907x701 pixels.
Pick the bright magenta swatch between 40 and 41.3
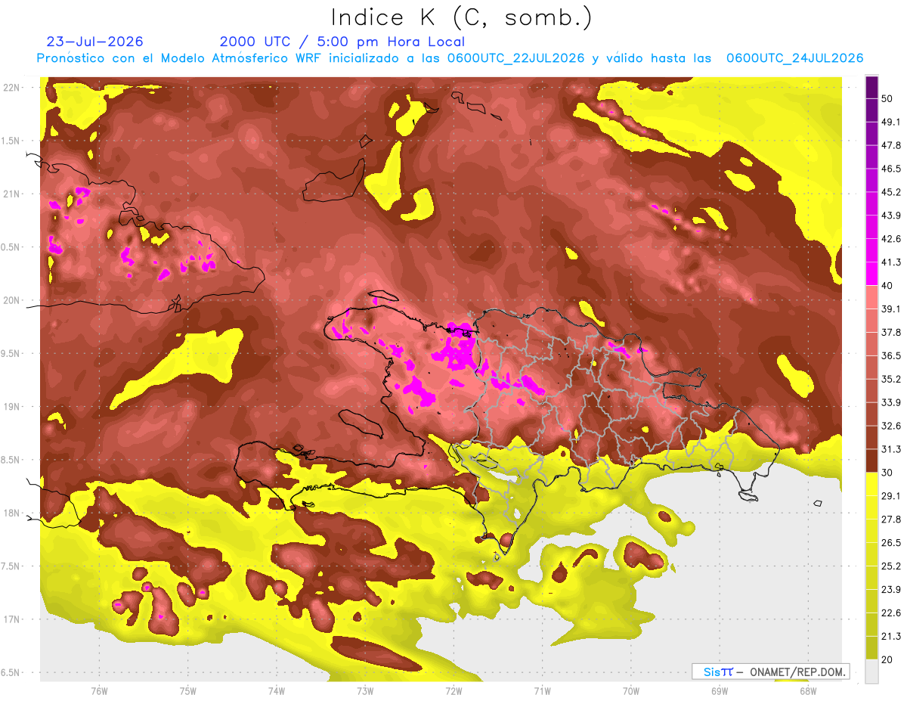coord(871,274)
